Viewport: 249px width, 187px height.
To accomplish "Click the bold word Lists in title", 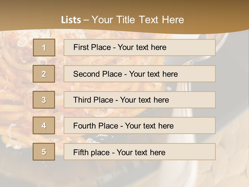I will tap(71, 20).
